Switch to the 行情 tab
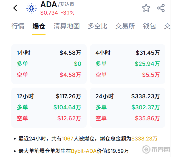Viewport: 173px width, 157px height. point(18,26)
